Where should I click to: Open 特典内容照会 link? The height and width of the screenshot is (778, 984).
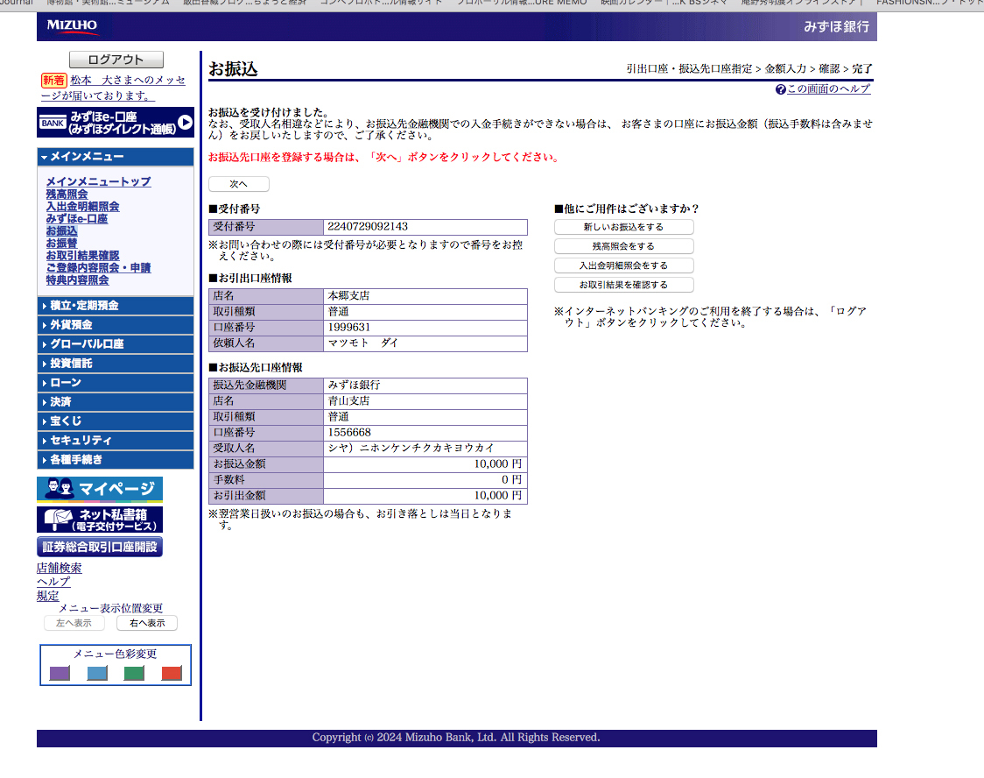click(77, 280)
